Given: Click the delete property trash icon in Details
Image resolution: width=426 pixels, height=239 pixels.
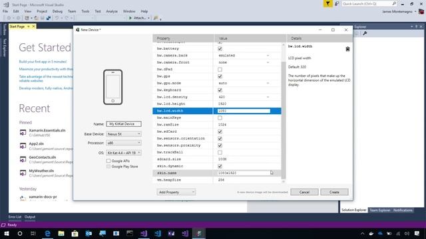Looking at the screenshot, I should pyautogui.click(x=347, y=49).
